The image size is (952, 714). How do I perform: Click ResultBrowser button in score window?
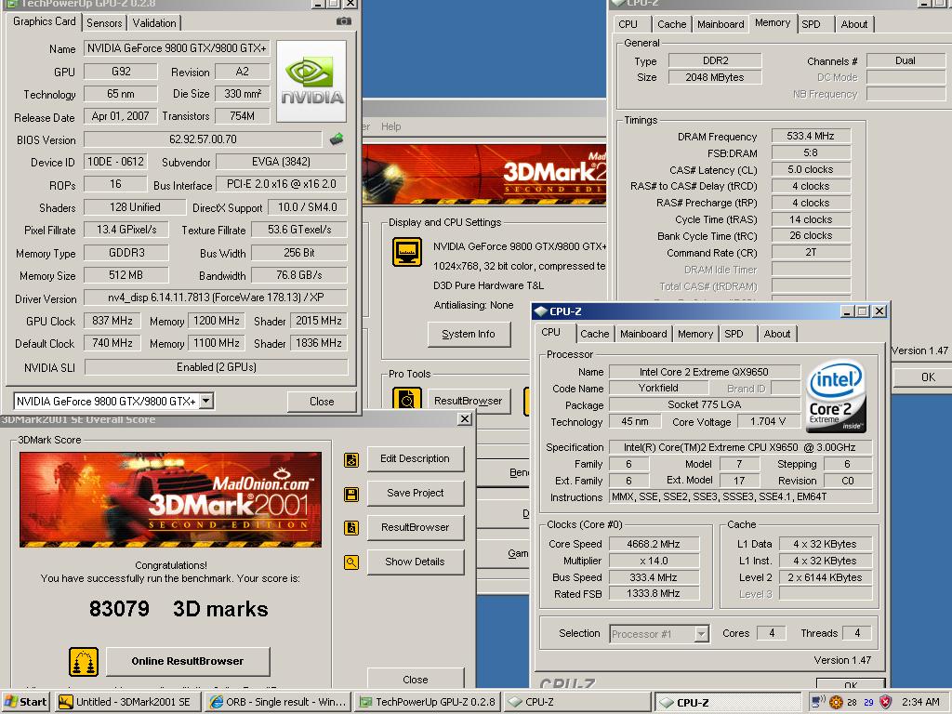point(416,527)
